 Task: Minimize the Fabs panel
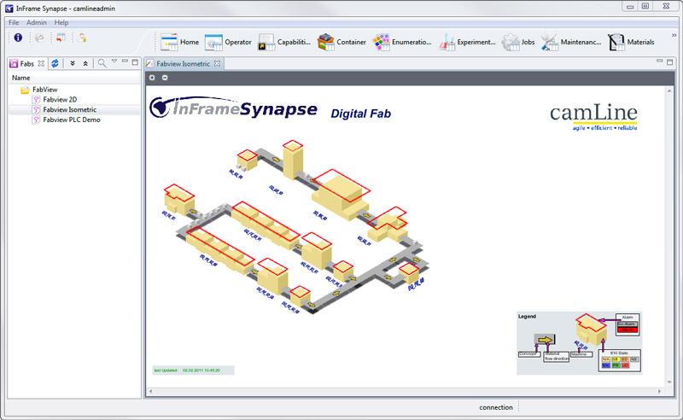(x=125, y=61)
